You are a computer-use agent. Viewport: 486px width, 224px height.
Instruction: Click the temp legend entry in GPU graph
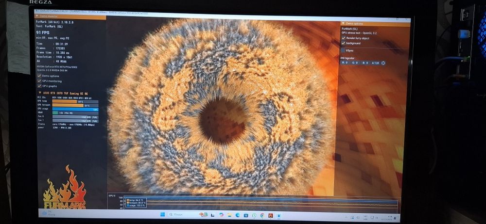point(136,200)
